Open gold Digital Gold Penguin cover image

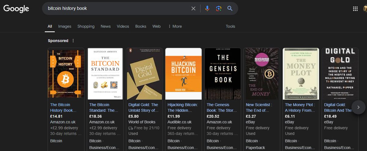pyautogui.click(x=144, y=73)
